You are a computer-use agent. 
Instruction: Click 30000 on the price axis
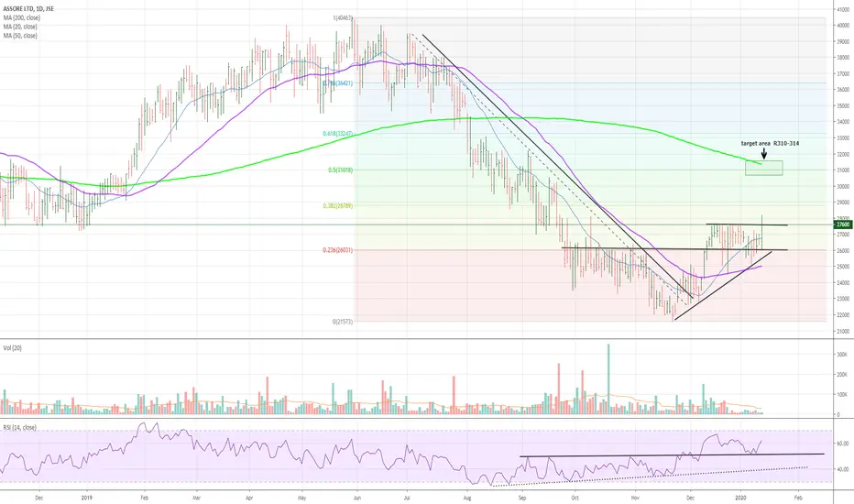click(x=843, y=186)
